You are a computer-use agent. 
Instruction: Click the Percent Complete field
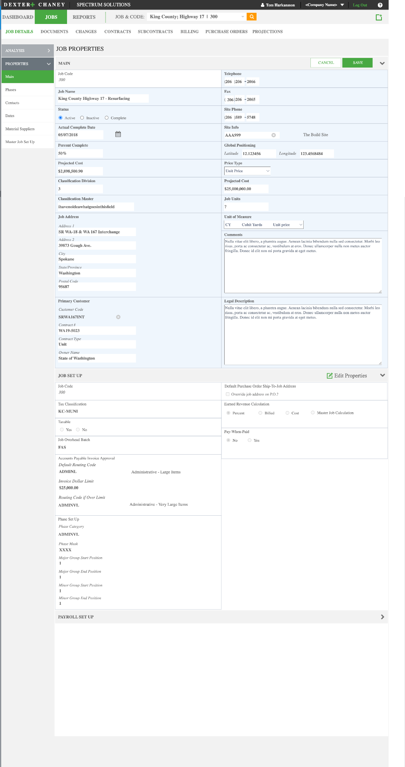coord(80,153)
